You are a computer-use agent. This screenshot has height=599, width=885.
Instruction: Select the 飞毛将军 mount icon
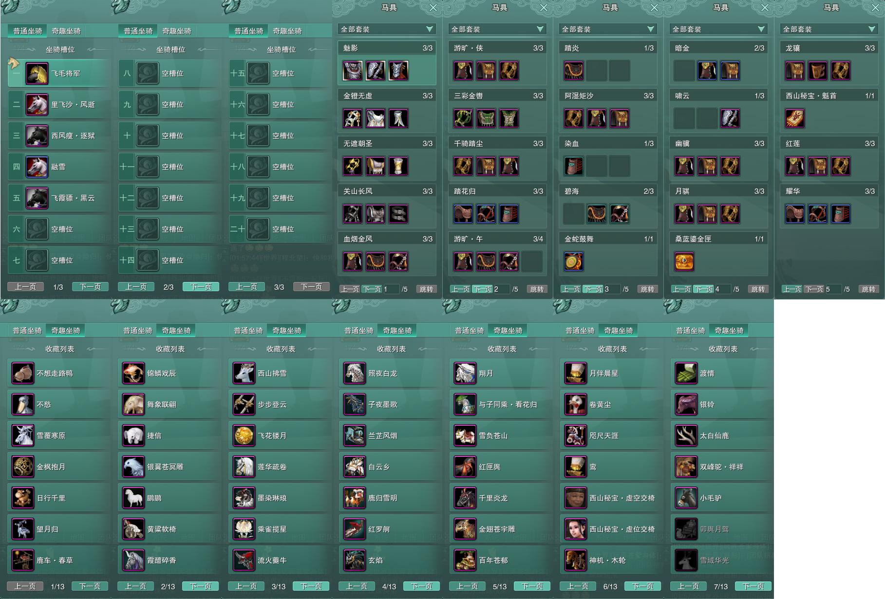[37, 74]
